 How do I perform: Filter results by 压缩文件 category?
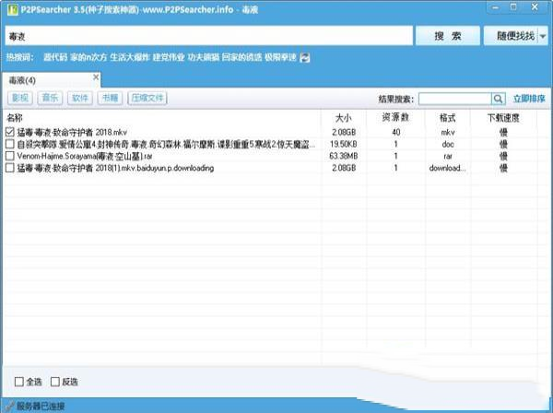click(147, 98)
